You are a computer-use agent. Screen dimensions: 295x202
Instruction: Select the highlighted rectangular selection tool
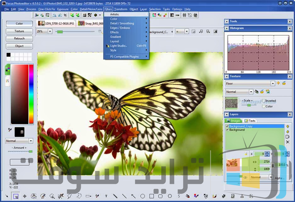coord(16,196)
